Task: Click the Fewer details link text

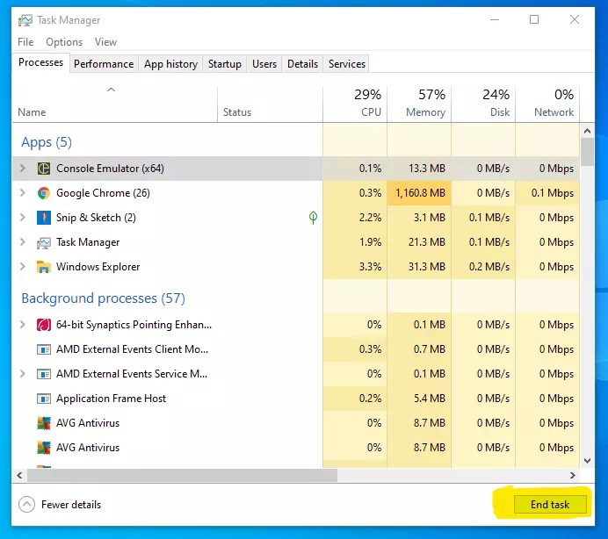Action: tap(71, 505)
